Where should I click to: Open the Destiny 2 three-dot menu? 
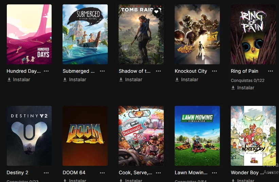46,173
